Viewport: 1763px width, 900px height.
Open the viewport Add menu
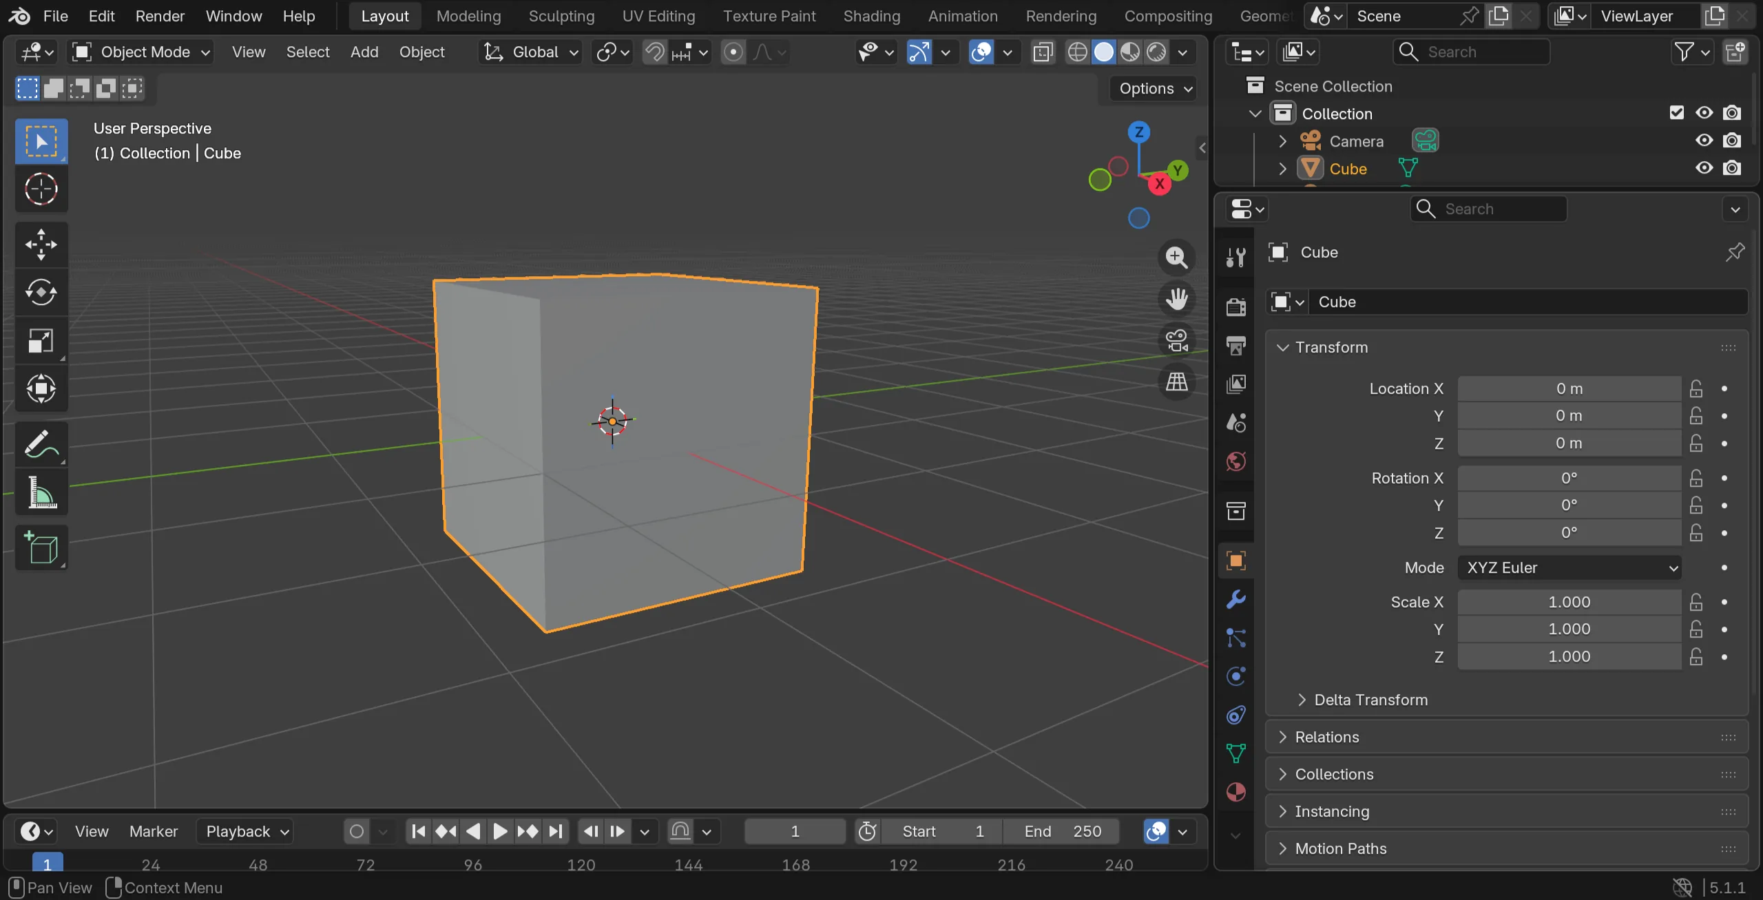tap(364, 52)
